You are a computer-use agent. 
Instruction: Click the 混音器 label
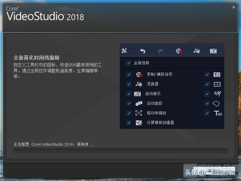pyautogui.click(x=153, y=84)
